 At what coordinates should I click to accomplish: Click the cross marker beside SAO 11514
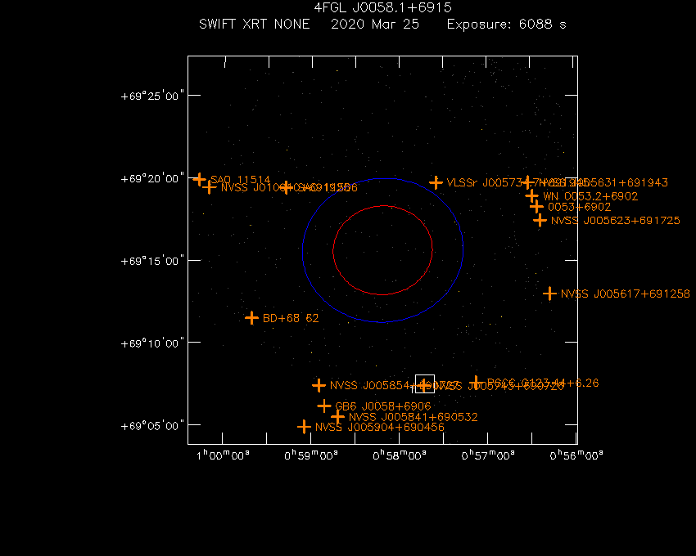[x=199, y=180]
